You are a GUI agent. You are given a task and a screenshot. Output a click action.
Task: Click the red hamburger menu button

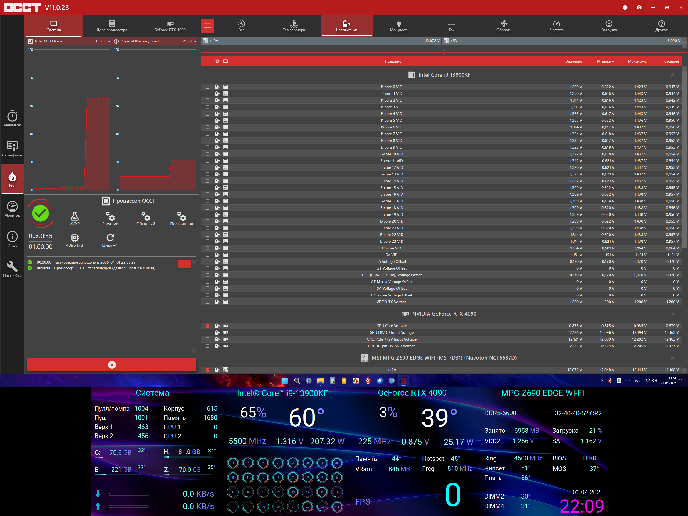[x=207, y=26]
